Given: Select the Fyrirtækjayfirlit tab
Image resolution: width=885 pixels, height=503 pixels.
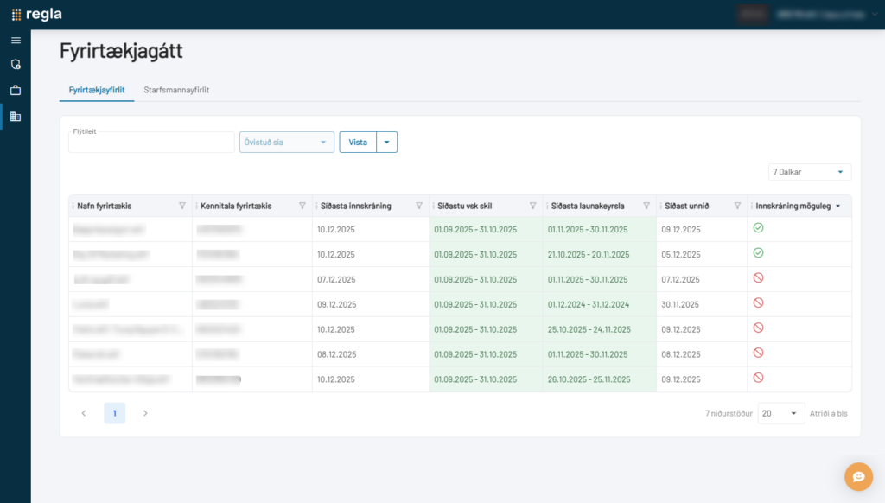Looking at the screenshot, I should [97, 90].
